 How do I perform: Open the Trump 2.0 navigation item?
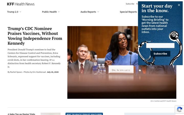(13, 12)
